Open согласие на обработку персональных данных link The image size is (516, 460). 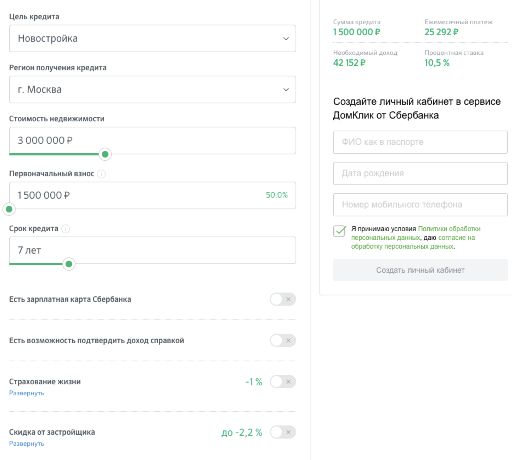[413, 242]
